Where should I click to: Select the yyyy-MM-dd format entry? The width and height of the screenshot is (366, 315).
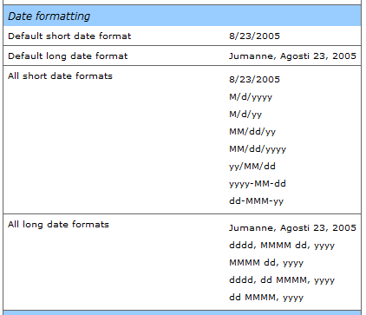(258, 184)
